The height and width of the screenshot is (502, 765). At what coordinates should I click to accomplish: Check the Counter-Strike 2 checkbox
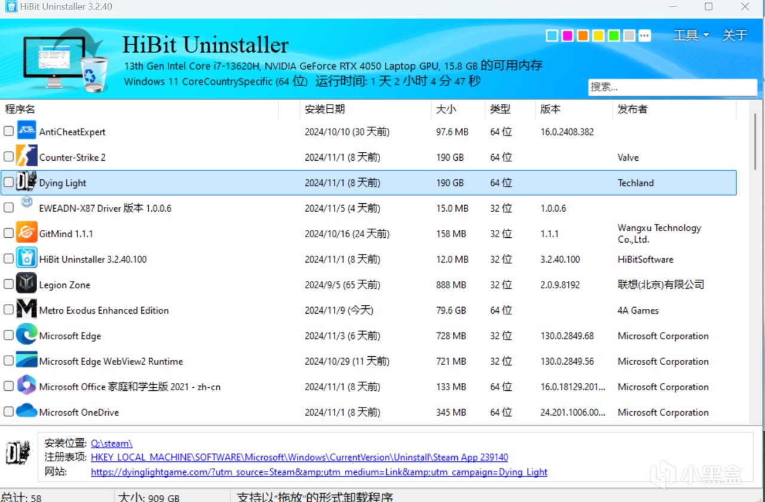[x=8, y=157]
